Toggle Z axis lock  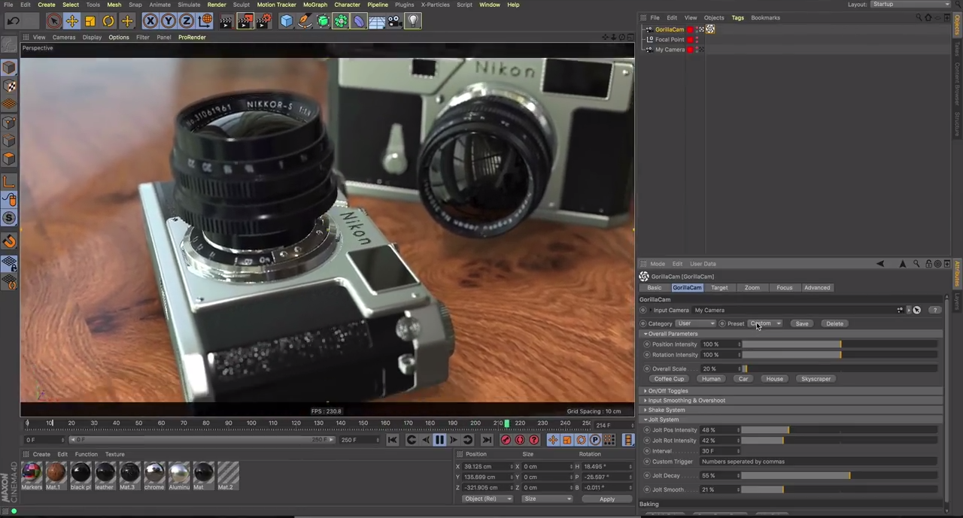pos(187,21)
